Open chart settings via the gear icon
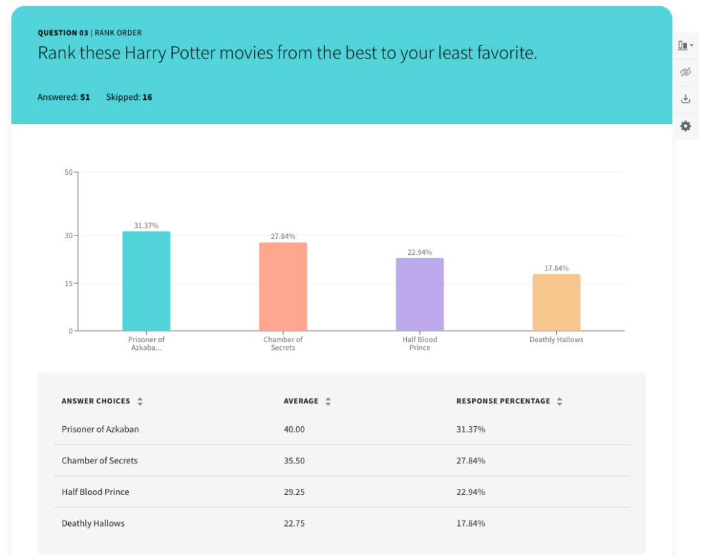 pyautogui.click(x=685, y=126)
